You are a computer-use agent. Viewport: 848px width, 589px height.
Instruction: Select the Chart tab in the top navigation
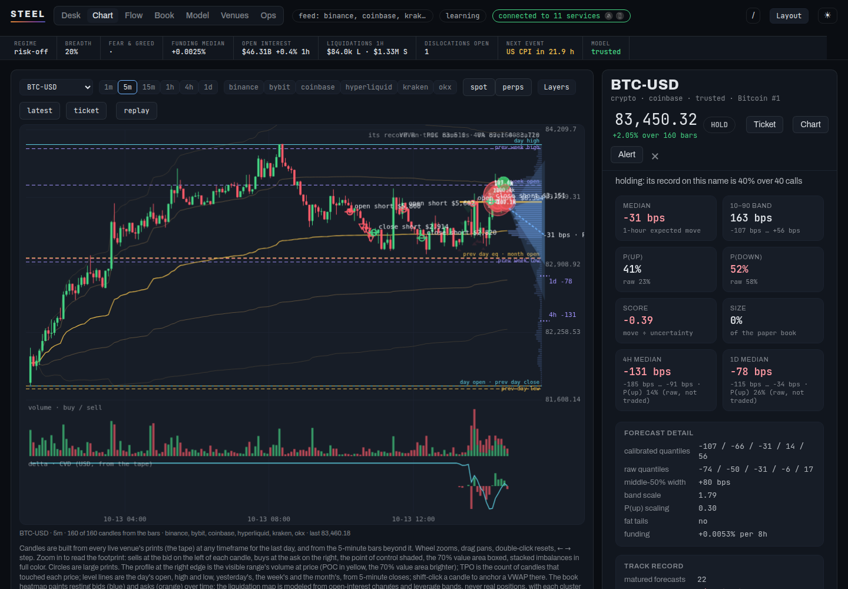(102, 15)
